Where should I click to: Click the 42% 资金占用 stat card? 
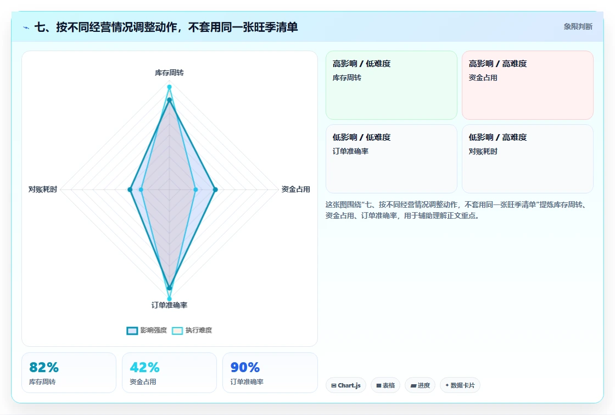169,373
